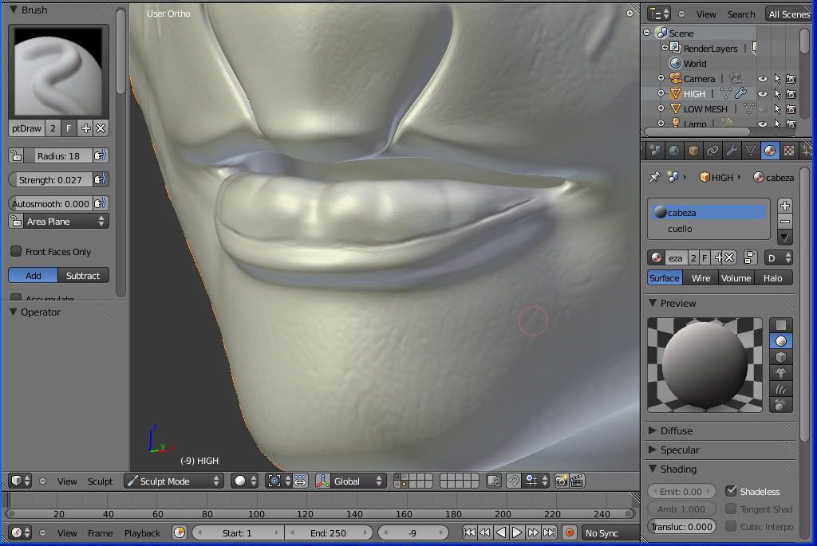
Task: Click the X to unlink ptDraw brush
Action: (101, 128)
